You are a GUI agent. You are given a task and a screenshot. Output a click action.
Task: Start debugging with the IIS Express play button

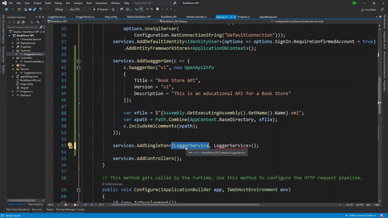[x=95, y=9]
